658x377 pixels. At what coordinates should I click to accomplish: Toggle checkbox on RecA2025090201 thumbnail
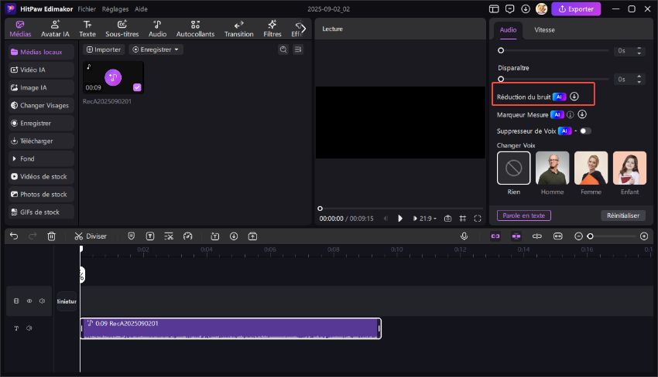(x=137, y=87)
